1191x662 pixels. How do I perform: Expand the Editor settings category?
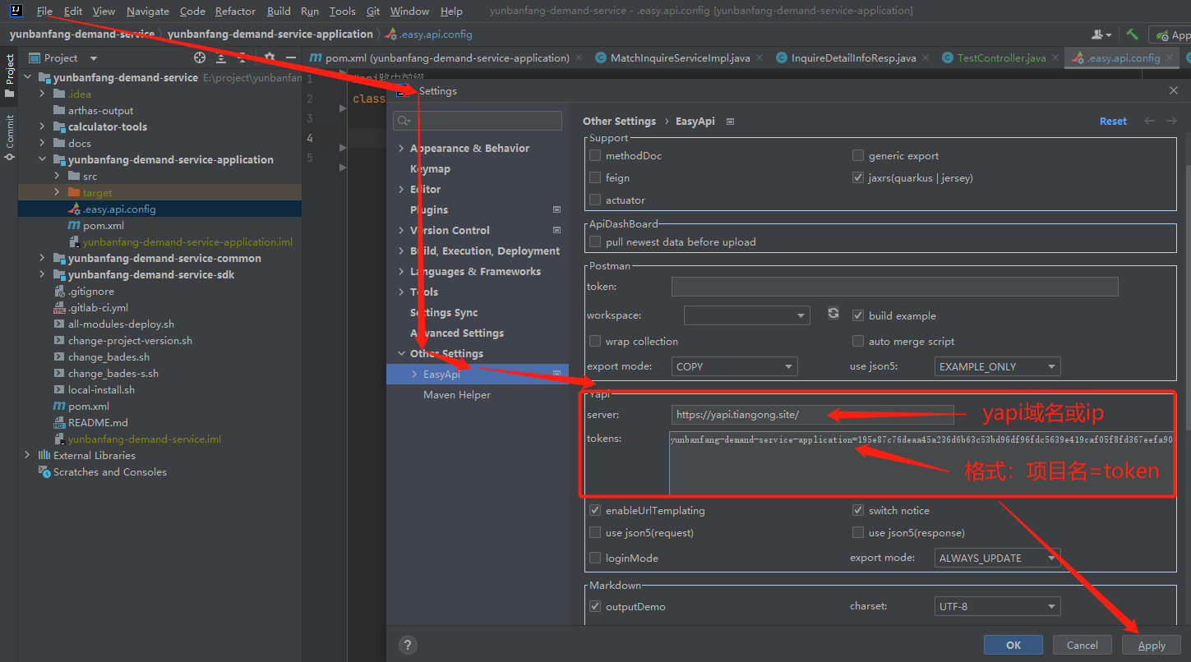[x=401, y=189]
